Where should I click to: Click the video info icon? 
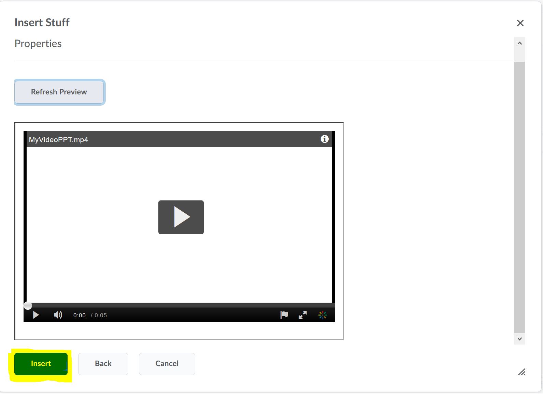(324, 139)
